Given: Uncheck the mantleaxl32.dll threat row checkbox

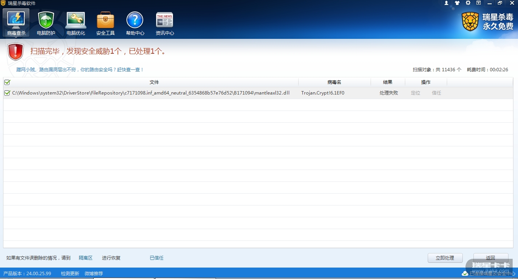Looking at the screenshot, I should coord(7,93).
